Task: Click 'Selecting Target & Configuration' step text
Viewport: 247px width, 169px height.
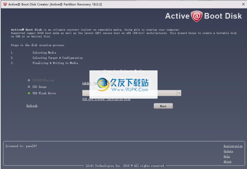Action: pyautogui.click(x=58, y=58)
